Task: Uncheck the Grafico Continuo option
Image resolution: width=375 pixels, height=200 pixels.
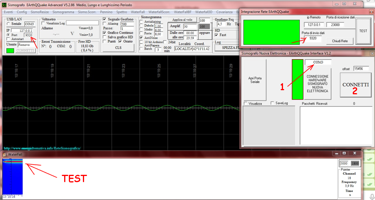Action: [105, 33]
